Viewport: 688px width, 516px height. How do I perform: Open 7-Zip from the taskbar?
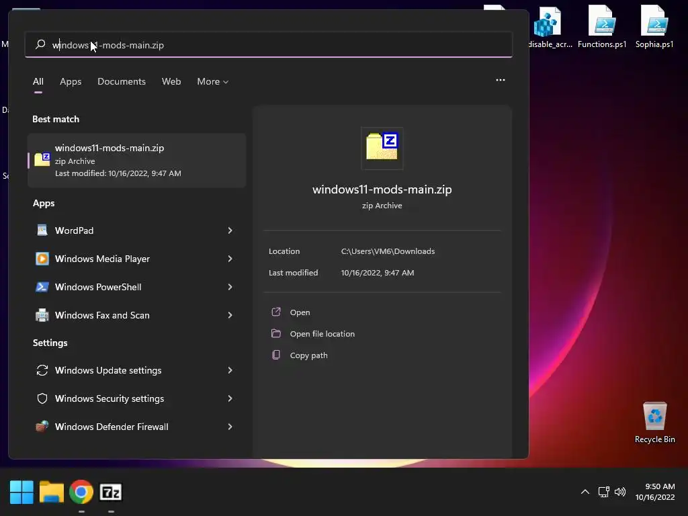(111, 492)
